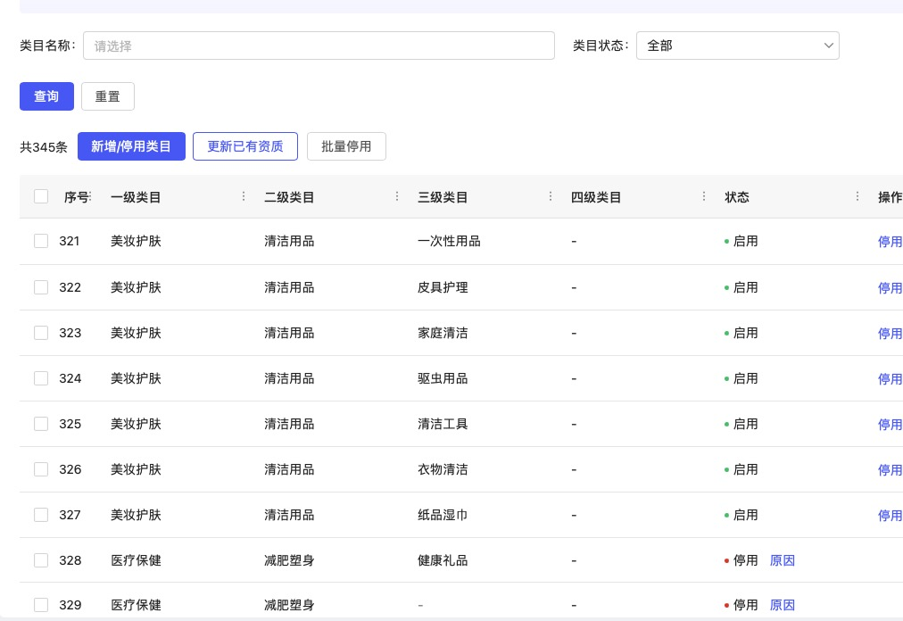Tick the checkbox for row 328
The image size is (903, 621).
pyautogui.click(x=41, y=560)
